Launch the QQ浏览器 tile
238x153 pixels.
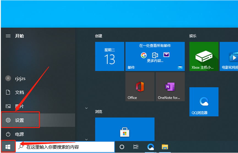click(x=204, y=102)
